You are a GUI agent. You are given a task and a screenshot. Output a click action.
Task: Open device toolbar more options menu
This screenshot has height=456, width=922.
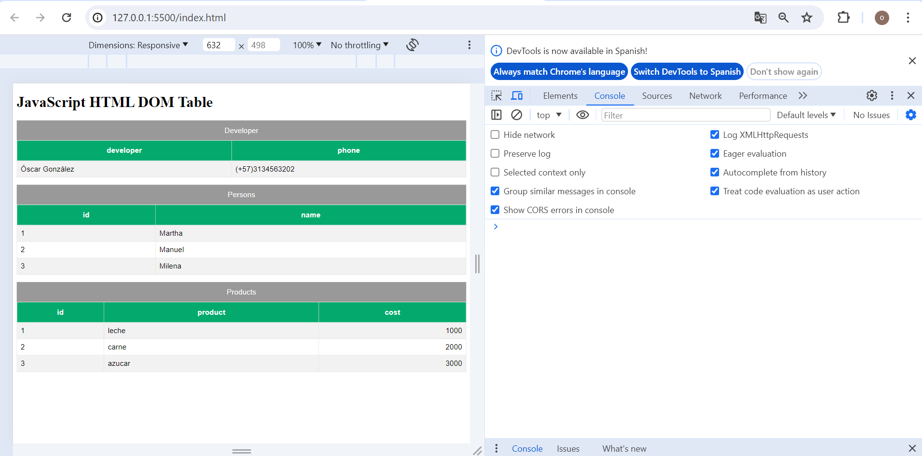click(469, 45)
